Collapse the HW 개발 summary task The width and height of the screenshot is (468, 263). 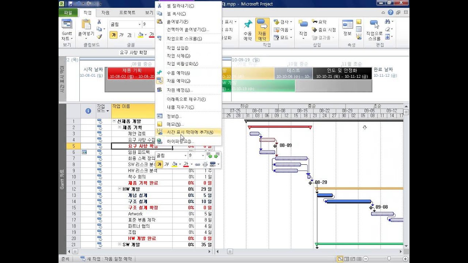pos(120,189)
